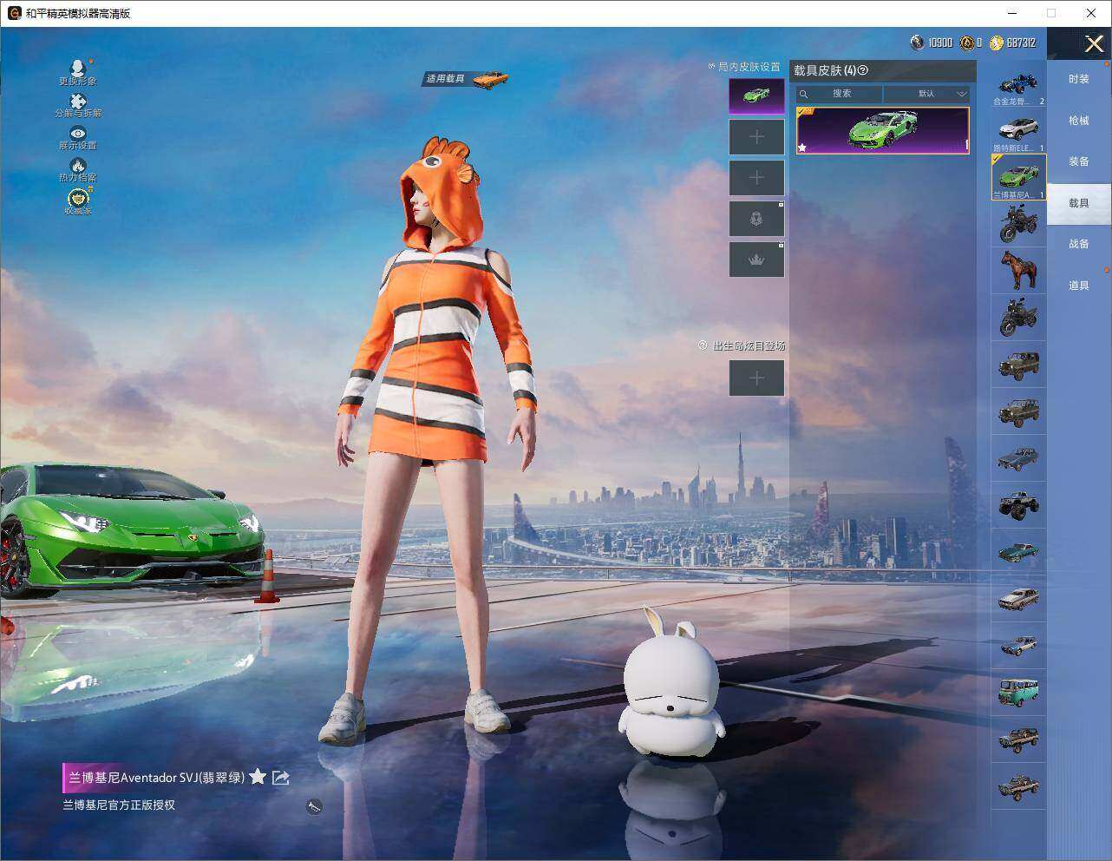
Task: Choose the open-top green jeep
Action: [x=1018, y=411]
